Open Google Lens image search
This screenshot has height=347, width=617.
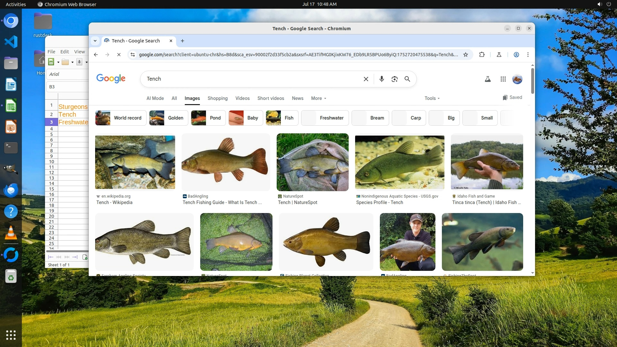pos(394,79)
